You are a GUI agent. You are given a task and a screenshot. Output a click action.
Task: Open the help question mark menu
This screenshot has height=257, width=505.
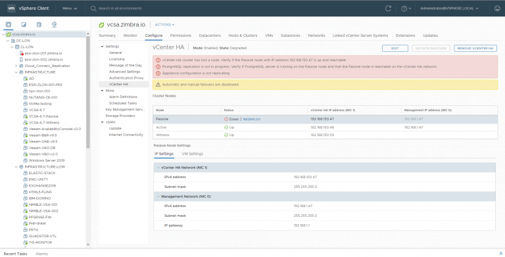tap(406, 9)
